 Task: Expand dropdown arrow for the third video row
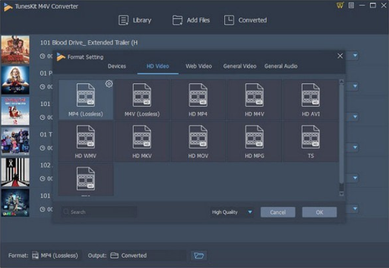[x=355, y=117]
